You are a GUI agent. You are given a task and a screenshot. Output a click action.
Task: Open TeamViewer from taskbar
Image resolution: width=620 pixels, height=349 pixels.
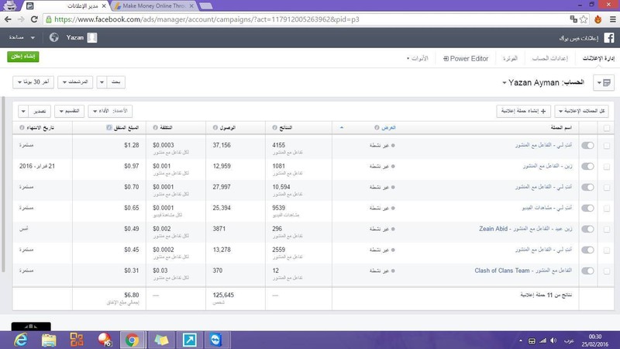[216, 340]
